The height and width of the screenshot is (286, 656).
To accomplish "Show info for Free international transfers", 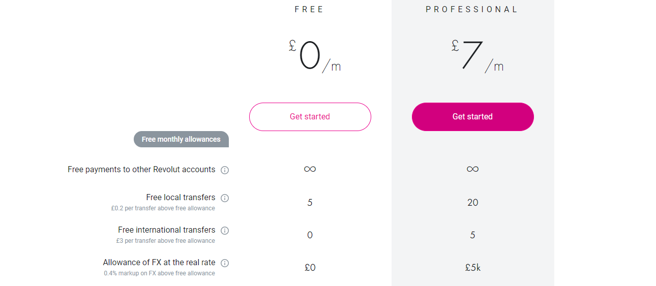I will point(225,231).
